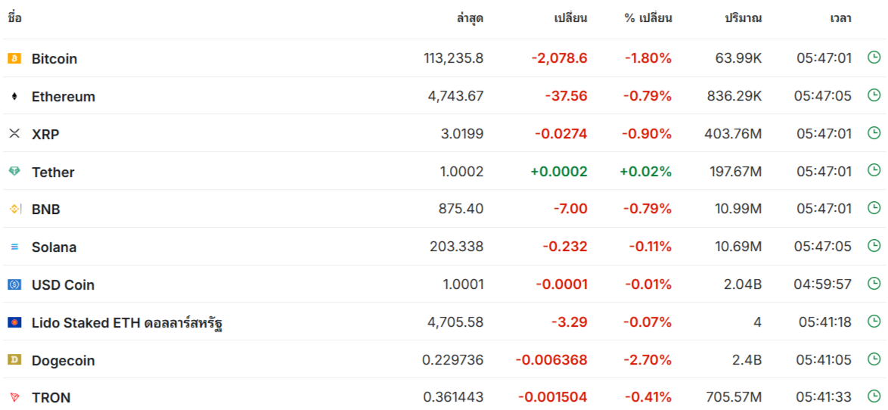This screenshot has height=410, width=888.
Task: Open the Bitcoin name link
Action: click(x=54, y=58)
